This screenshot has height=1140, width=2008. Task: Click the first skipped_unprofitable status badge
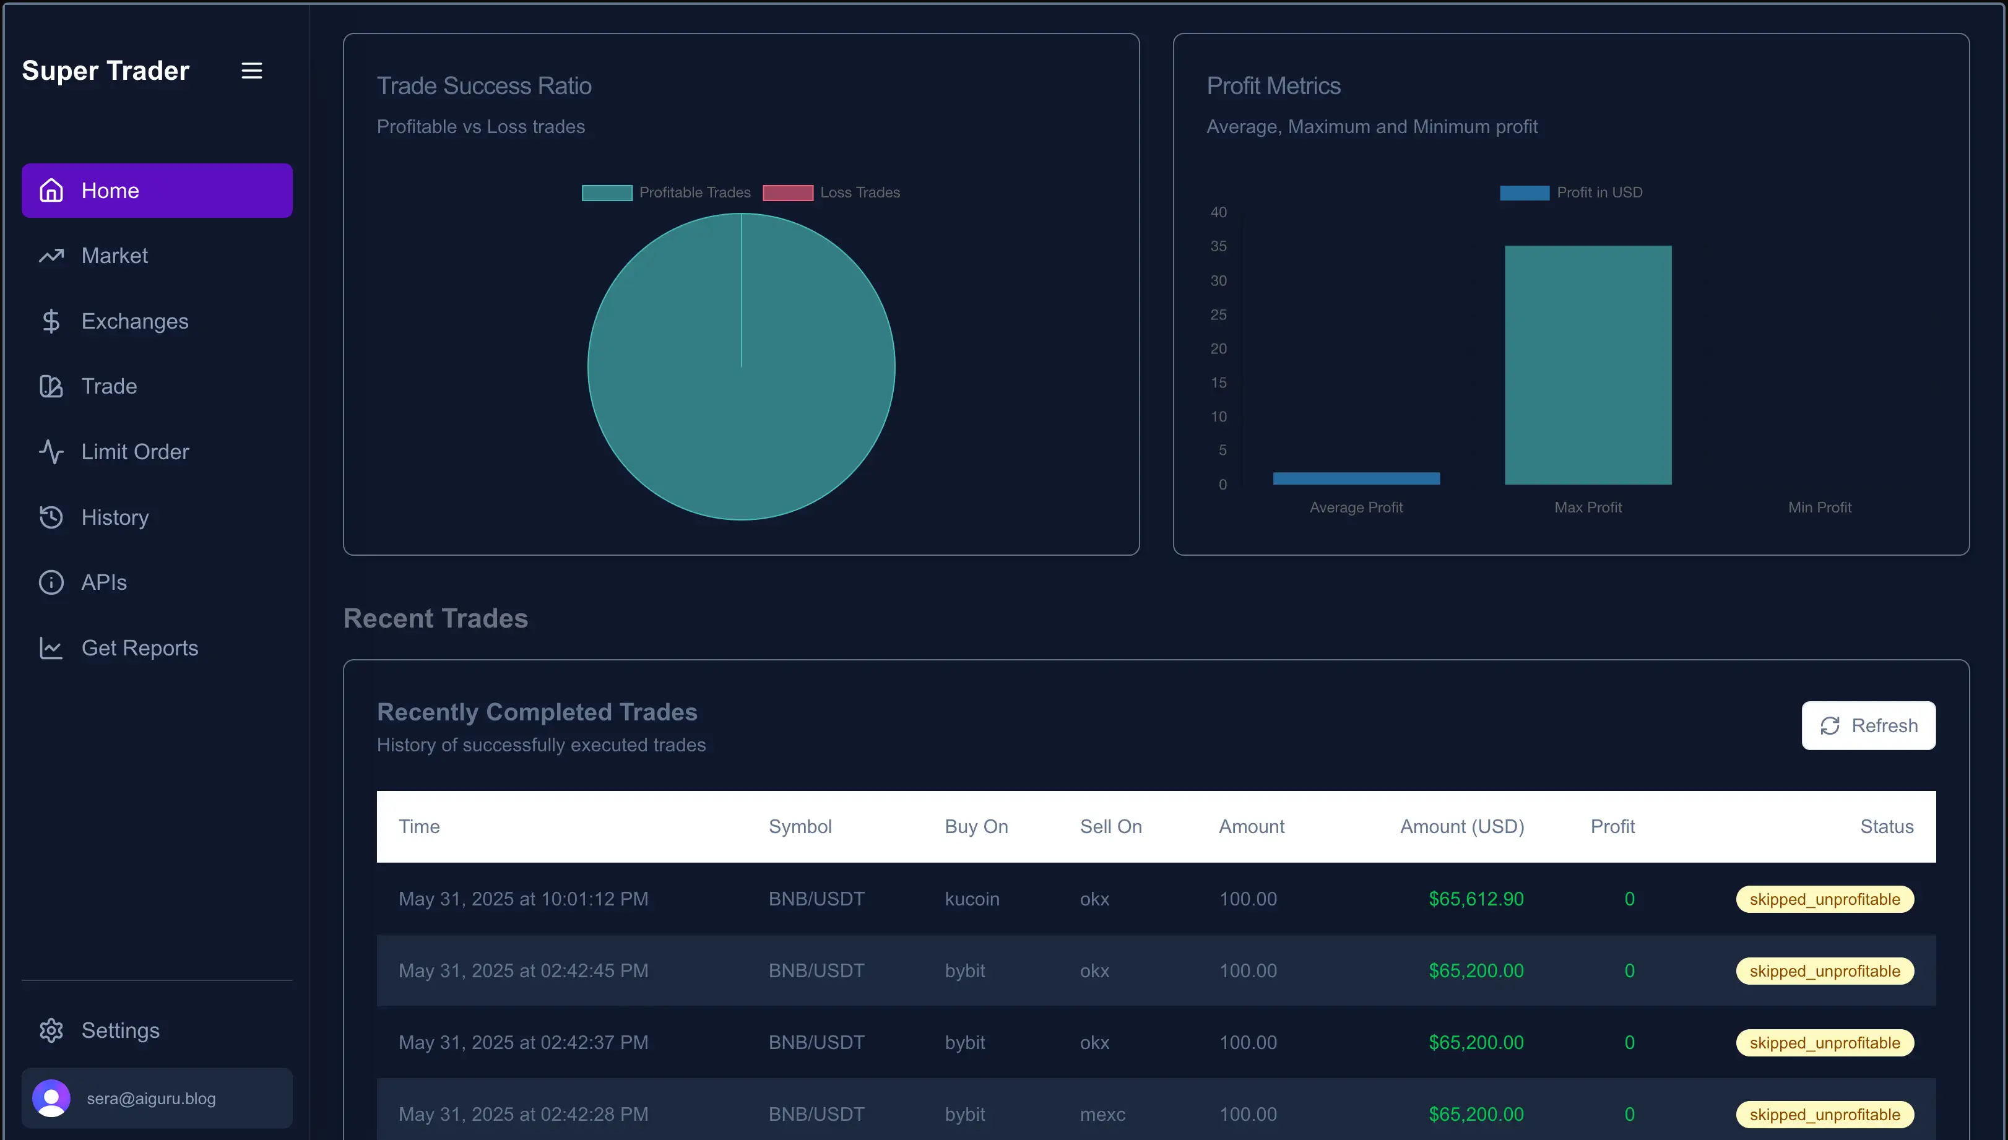(1825, 899)
